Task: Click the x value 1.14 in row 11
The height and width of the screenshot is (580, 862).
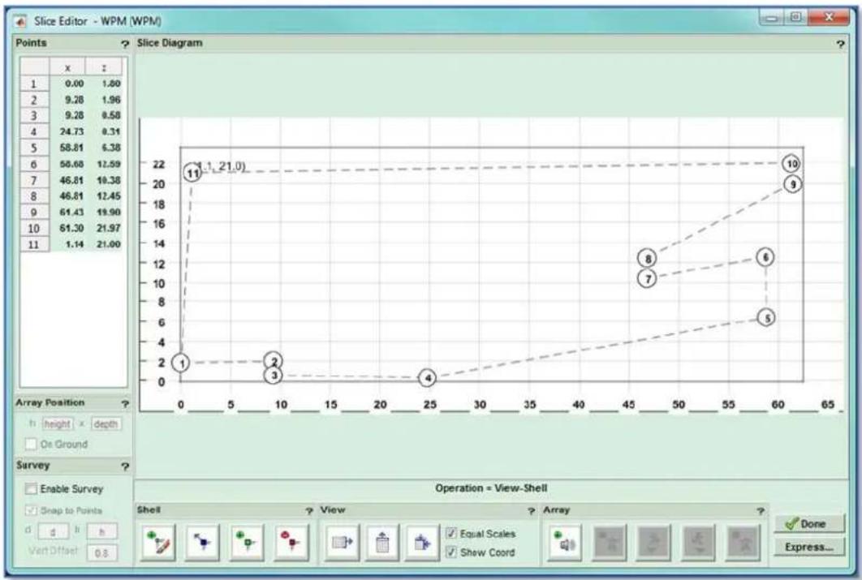Action: pyautogui.click(x=74, y=244)
